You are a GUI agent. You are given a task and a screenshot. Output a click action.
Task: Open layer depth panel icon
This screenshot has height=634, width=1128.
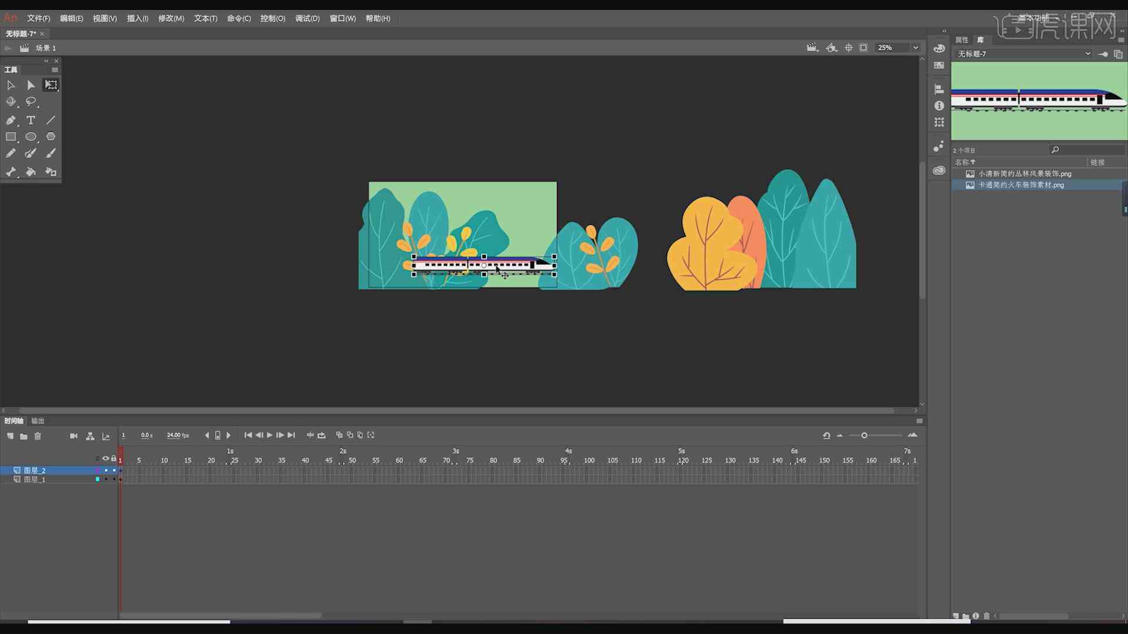point(106,436)
